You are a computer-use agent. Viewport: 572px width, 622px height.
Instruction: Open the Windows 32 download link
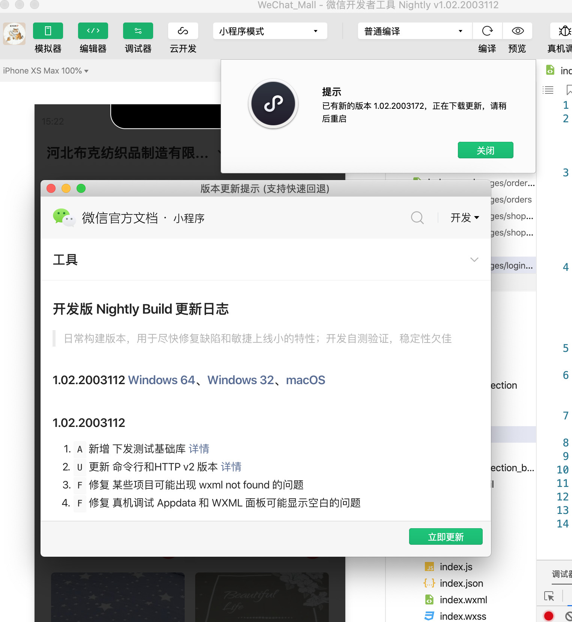click(241, 380)
